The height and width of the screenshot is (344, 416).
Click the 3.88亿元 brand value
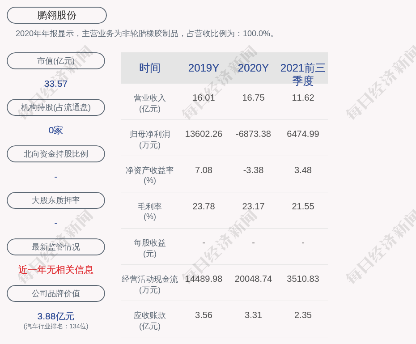click(x=56, y=316)
